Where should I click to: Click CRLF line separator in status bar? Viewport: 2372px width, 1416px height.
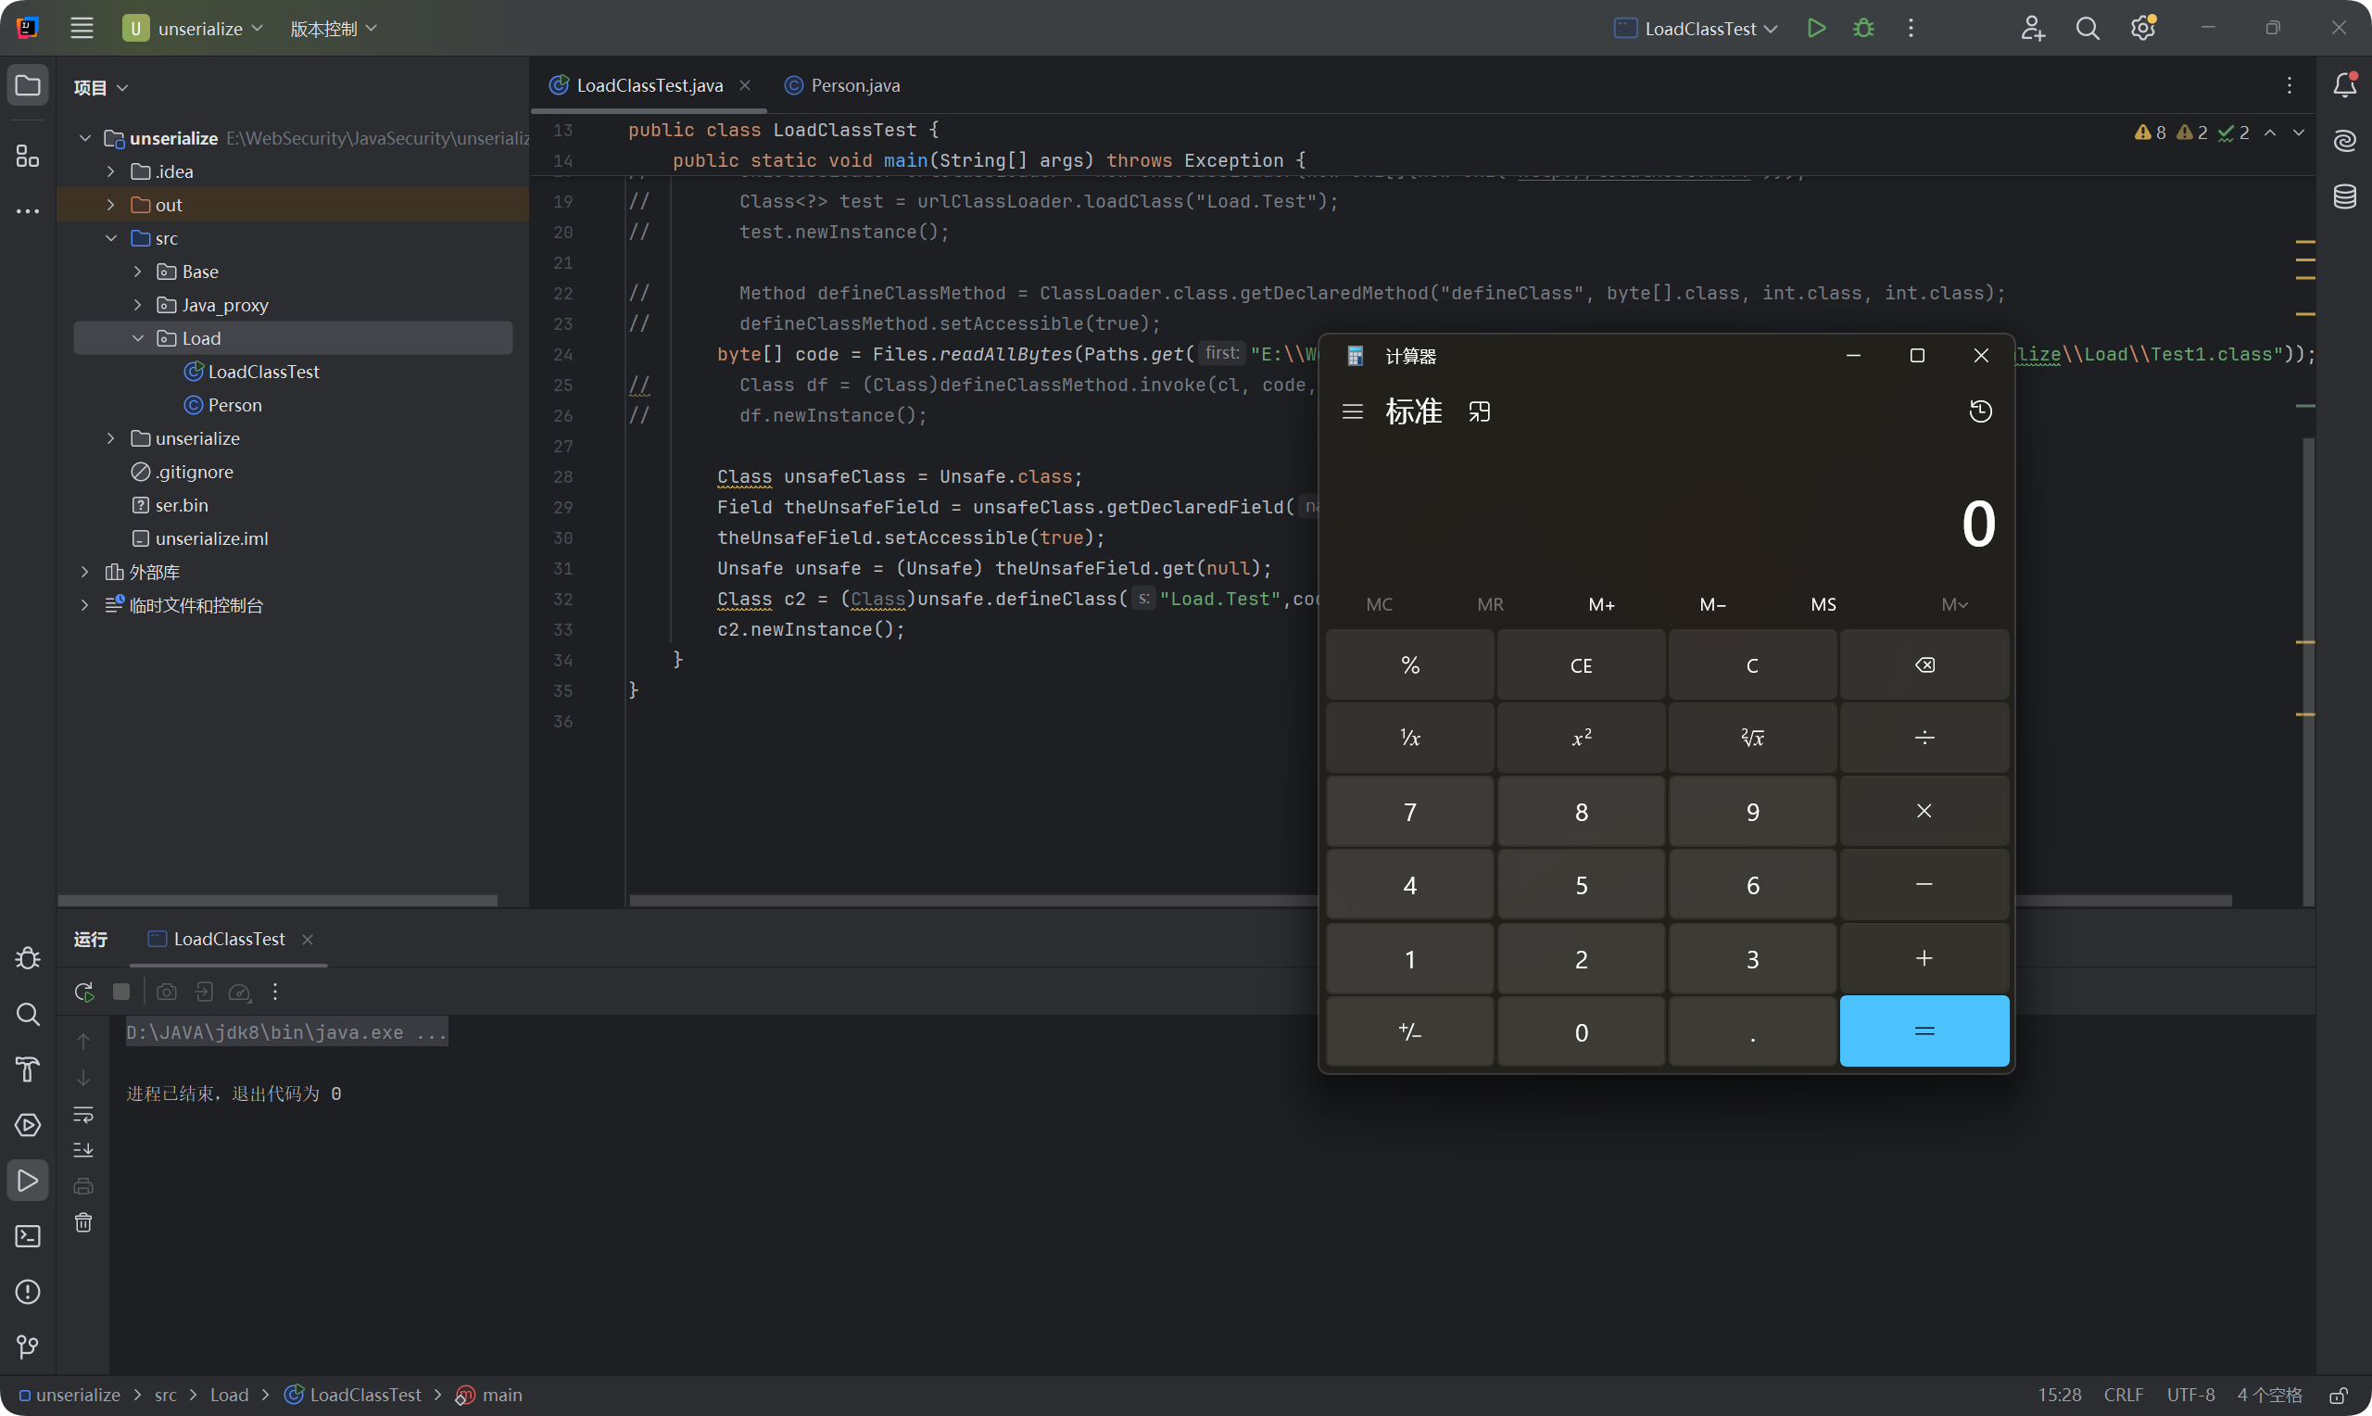pyautogui.click(x=2123, y=1395)
